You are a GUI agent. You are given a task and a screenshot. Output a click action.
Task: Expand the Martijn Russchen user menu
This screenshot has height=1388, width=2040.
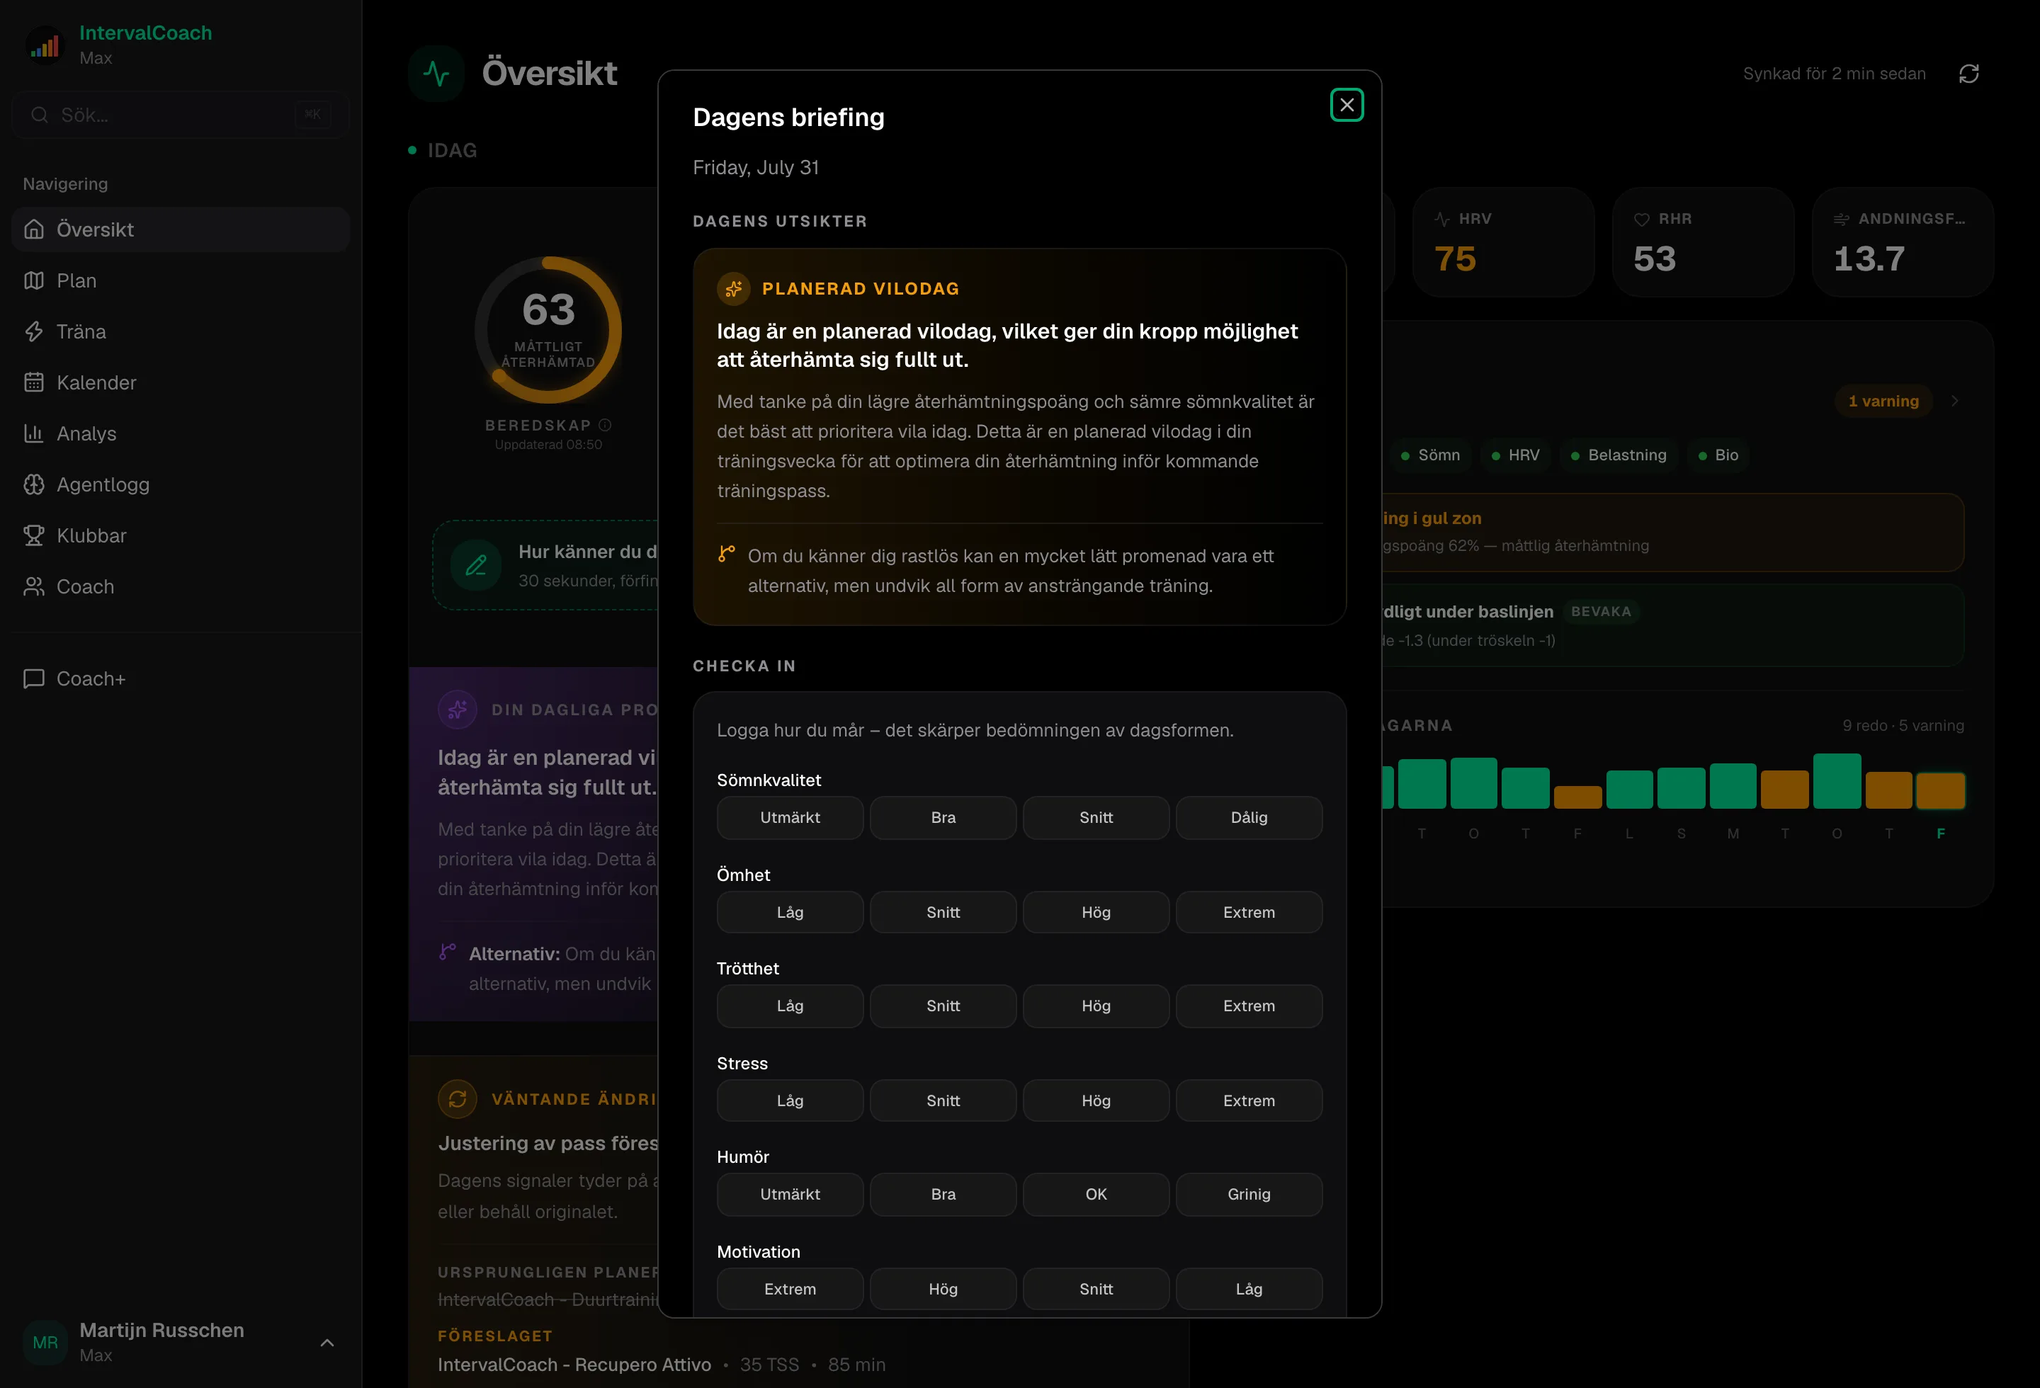pyautogui.click(x=327, y=1343)
